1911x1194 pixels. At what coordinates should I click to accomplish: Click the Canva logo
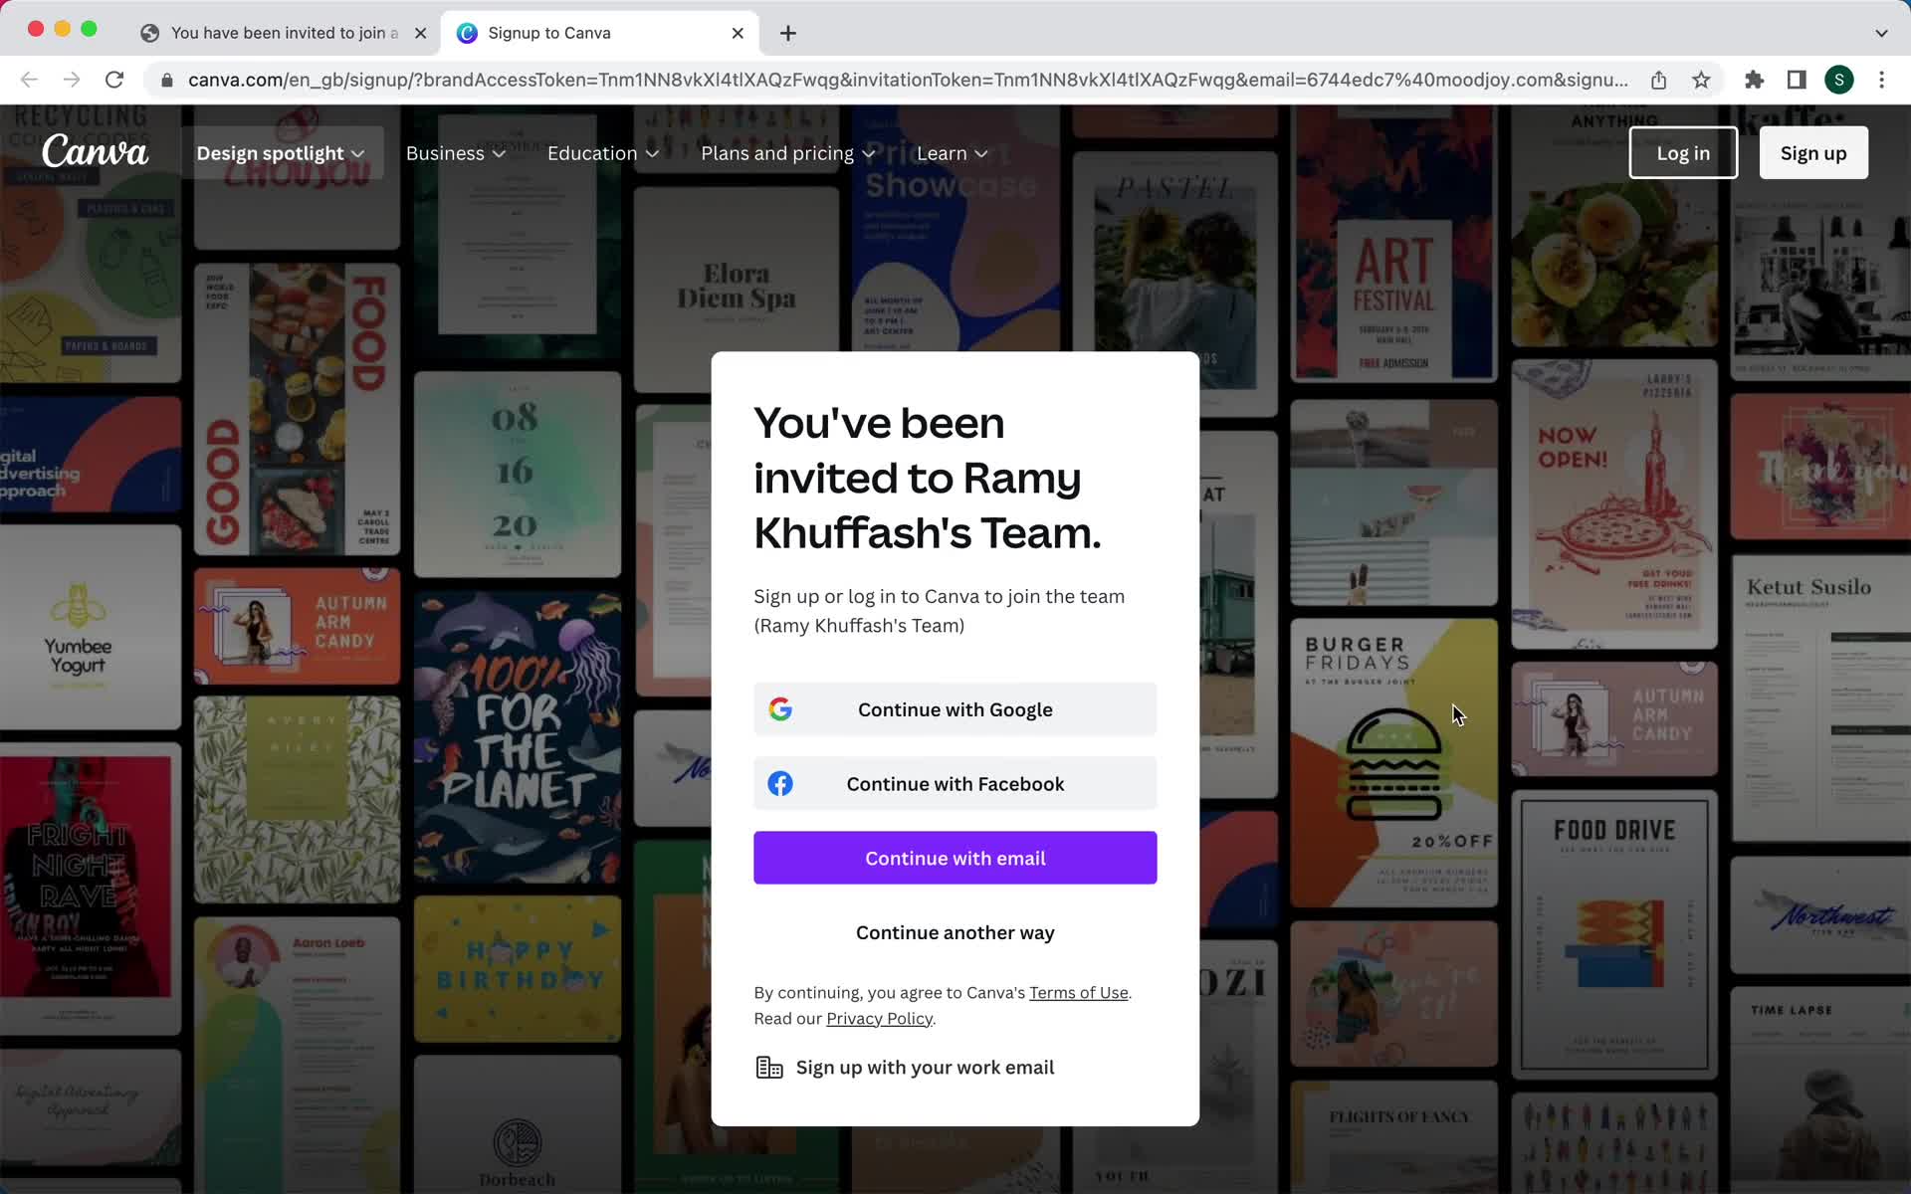(x=95, y=152)
